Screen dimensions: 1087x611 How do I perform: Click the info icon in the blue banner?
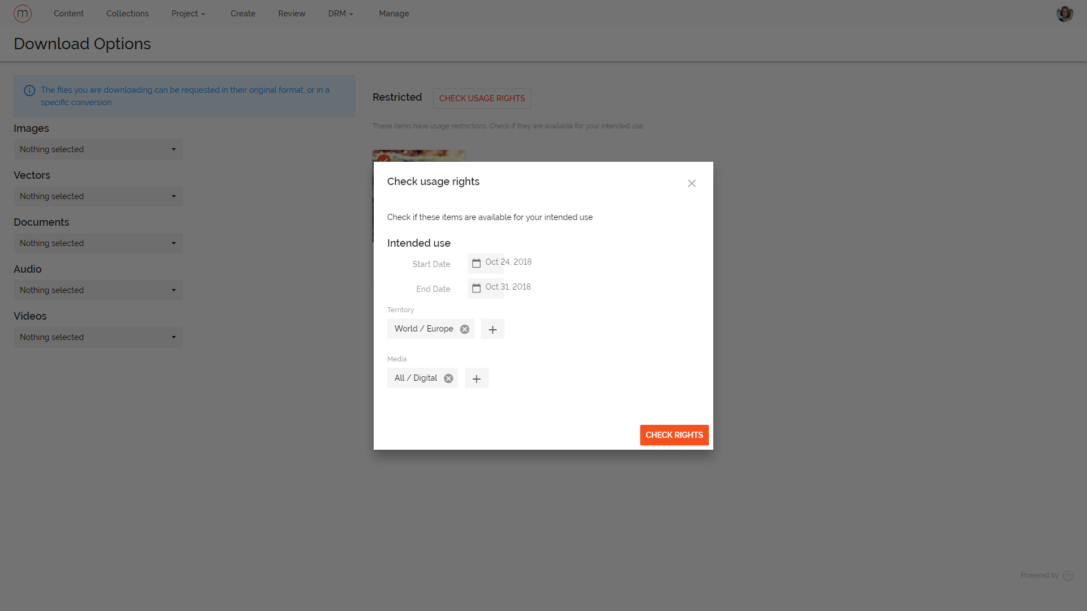coord(29,91)
